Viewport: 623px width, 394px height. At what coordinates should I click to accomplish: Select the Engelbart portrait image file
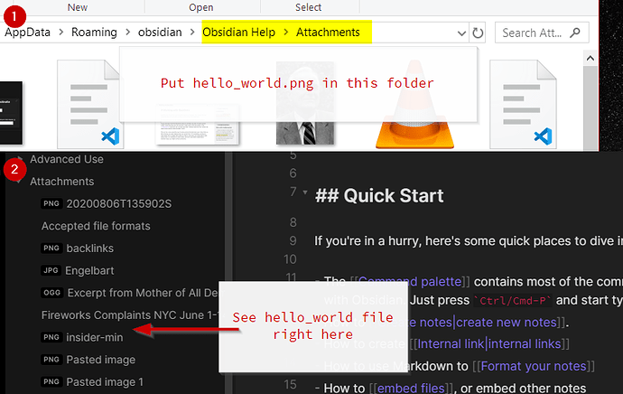pos(305,103)
